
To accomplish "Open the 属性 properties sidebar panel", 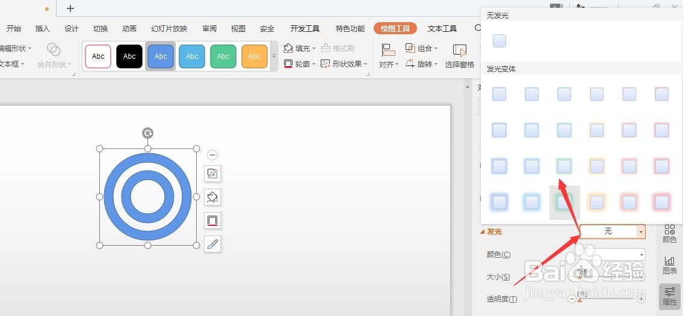I will point(670,296).
